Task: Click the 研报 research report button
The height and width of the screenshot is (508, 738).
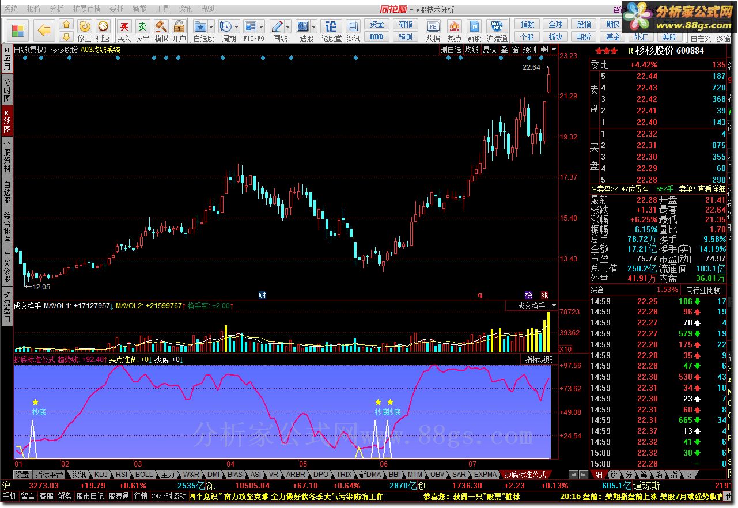Action: click(x=406, y=24)
